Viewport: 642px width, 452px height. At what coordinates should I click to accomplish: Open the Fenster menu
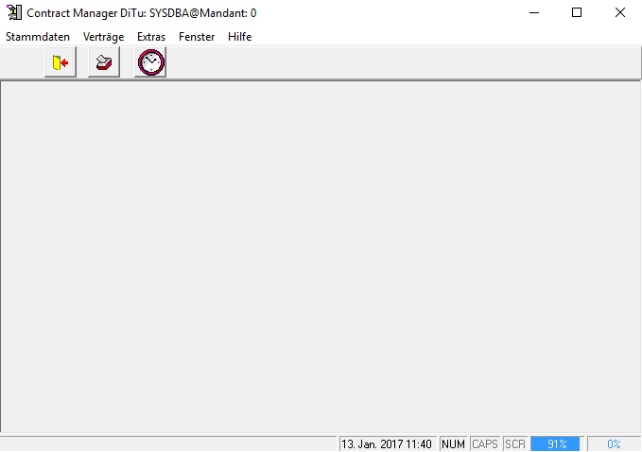coord(197,37)
